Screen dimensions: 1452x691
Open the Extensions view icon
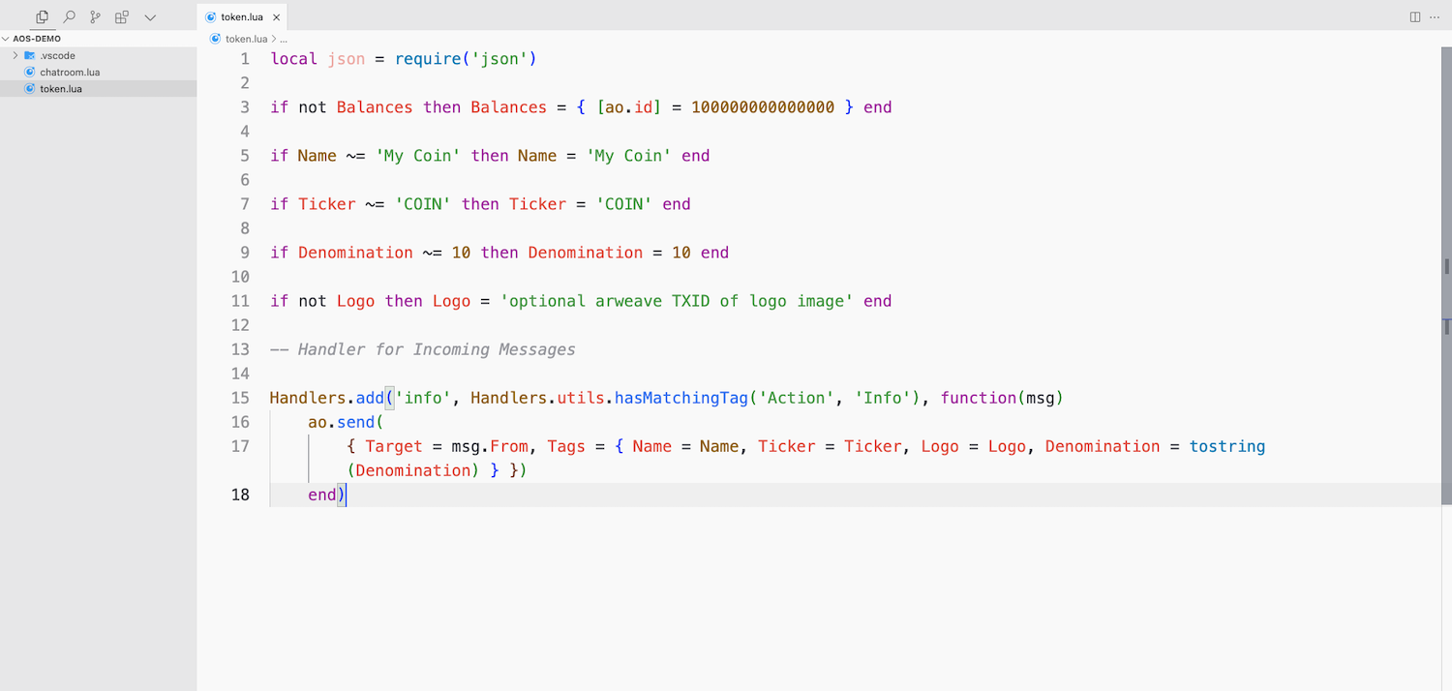pos(121,16)
